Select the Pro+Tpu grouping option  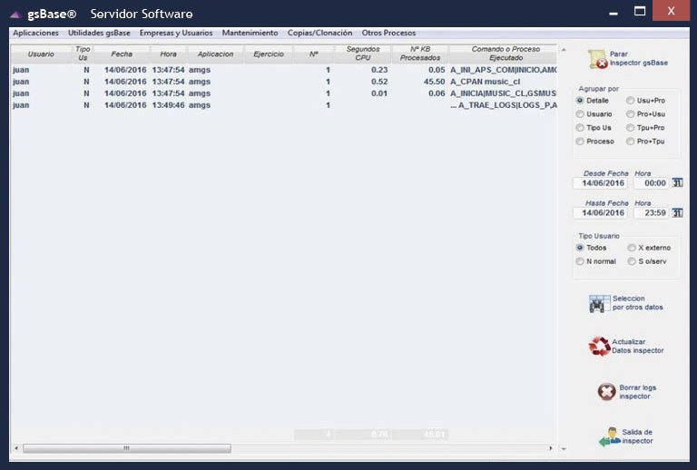point(630,142)
